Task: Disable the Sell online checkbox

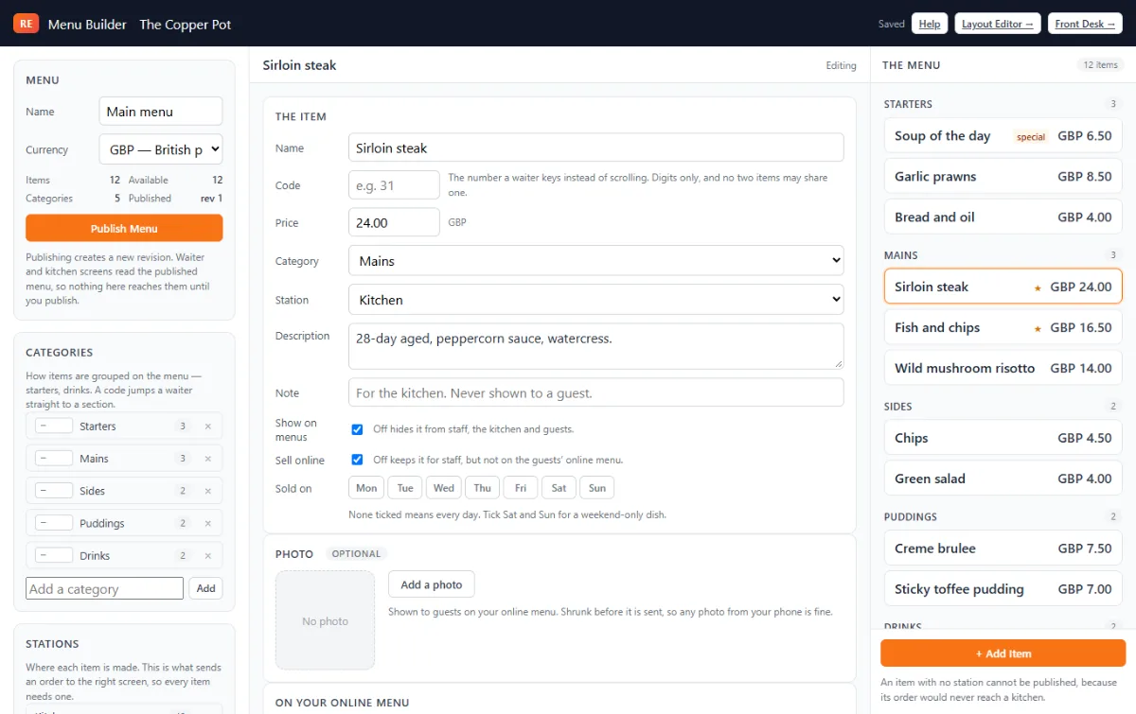Action: tap(357, 460)
